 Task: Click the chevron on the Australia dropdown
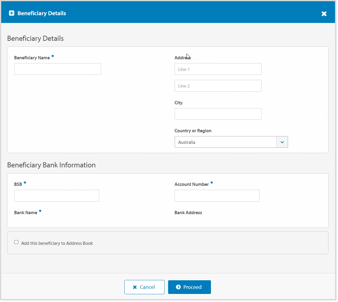click(282, 142)
